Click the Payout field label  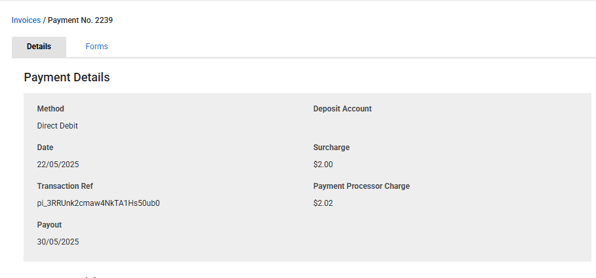click(49, 225)
